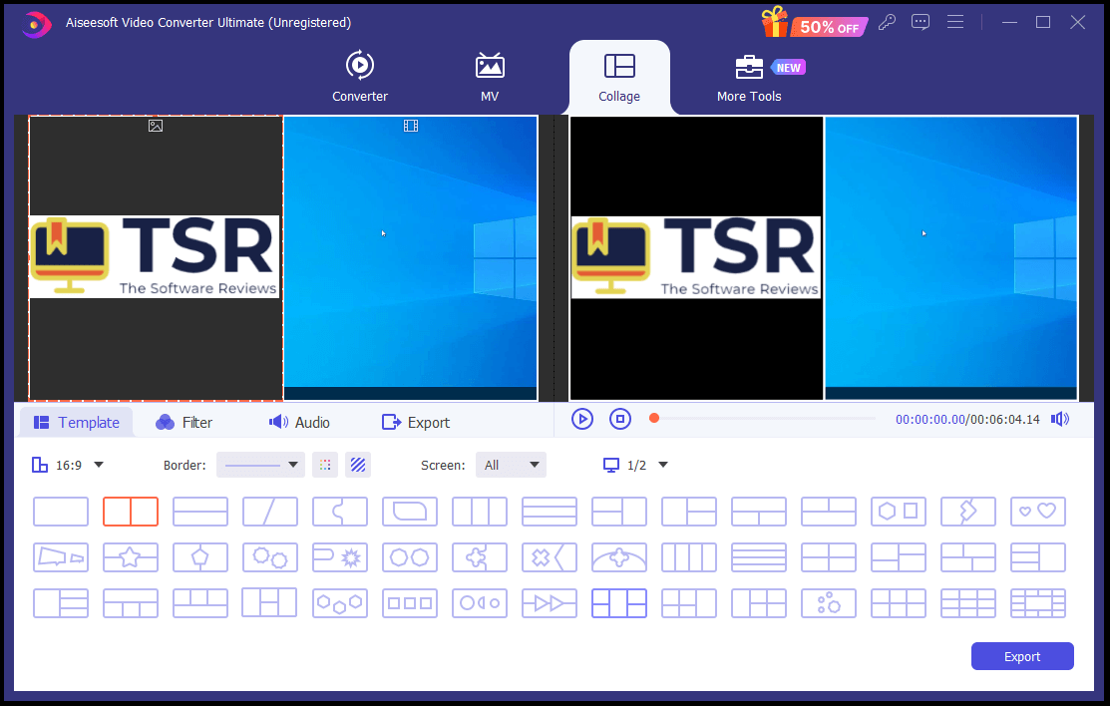The image size is (1110, 706).
Task: Pick the two gears template
Action: click(x=269, y=557)
